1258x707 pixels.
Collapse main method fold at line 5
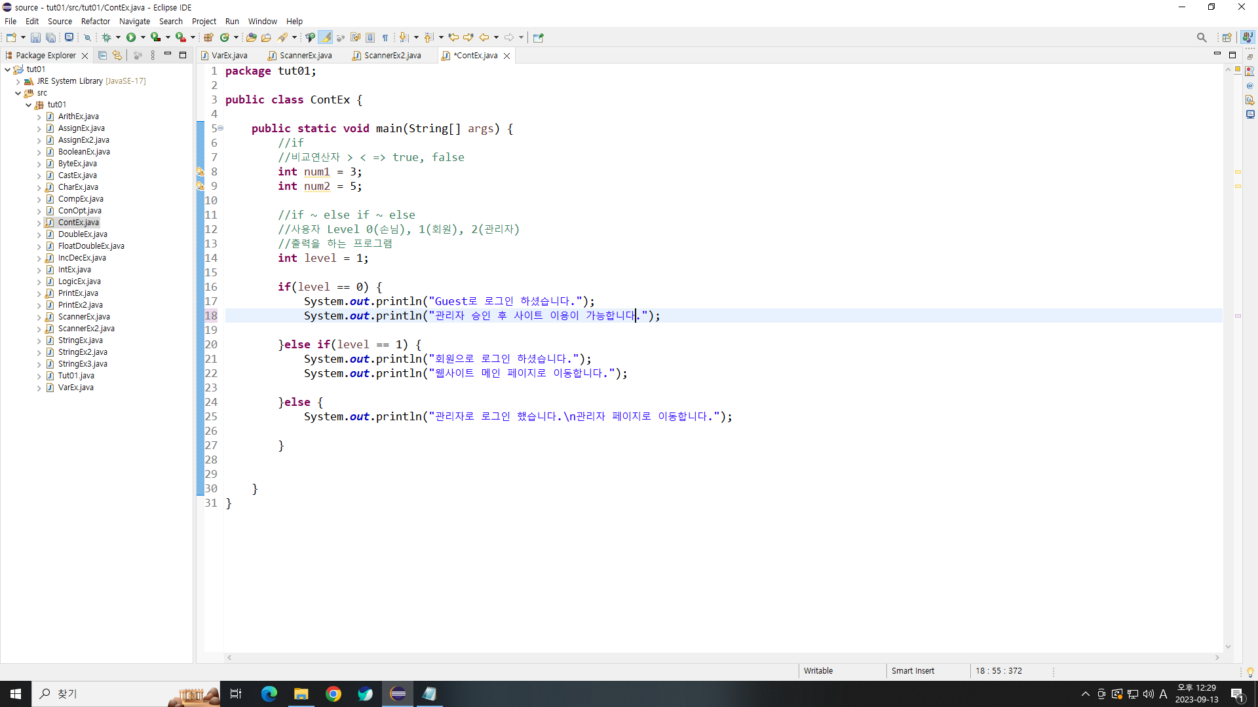pyautogui.click(x=221, y=128)
